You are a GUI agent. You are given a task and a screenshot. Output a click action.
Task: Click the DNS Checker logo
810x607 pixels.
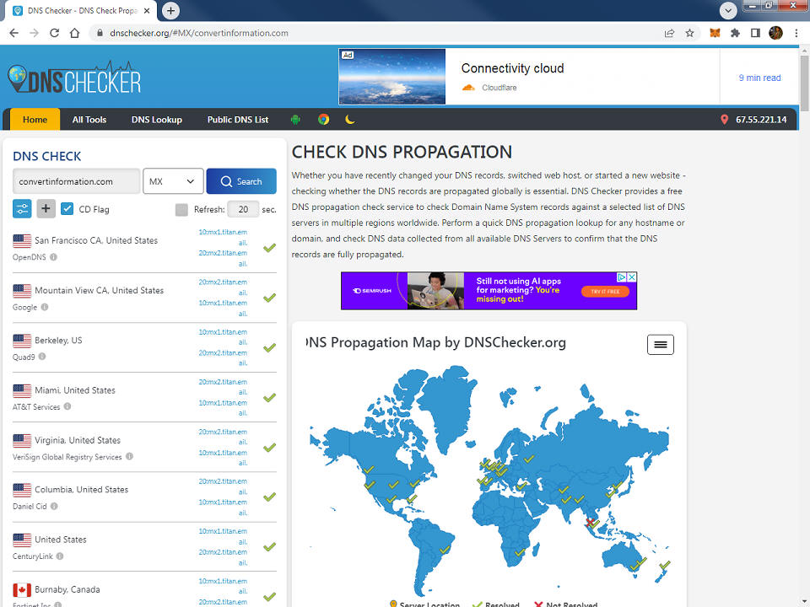pyautogui.click(x=74, y=78)
